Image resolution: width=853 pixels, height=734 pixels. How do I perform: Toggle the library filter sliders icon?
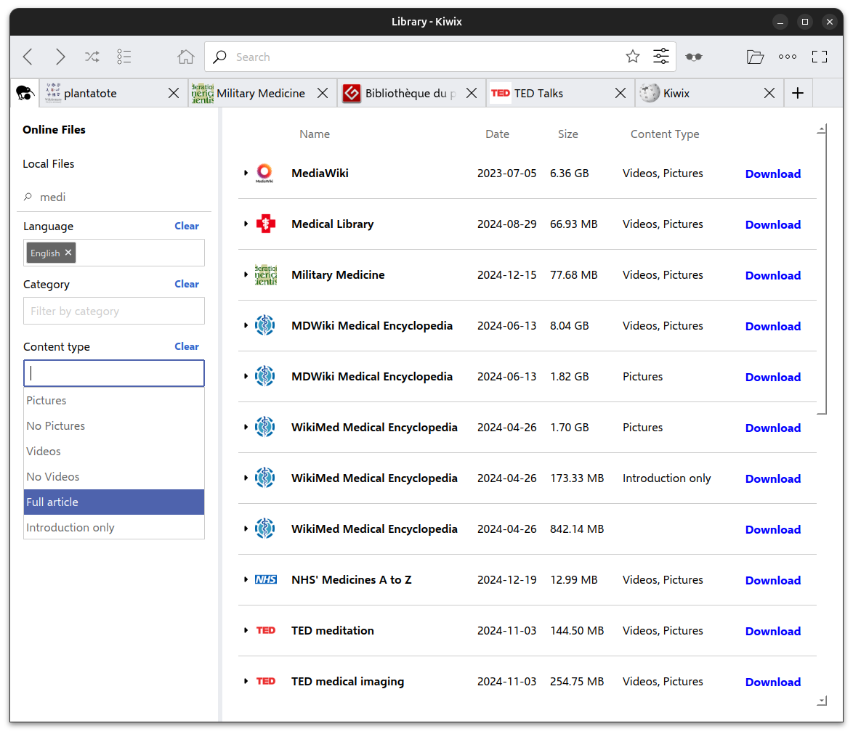click(661, 57)
